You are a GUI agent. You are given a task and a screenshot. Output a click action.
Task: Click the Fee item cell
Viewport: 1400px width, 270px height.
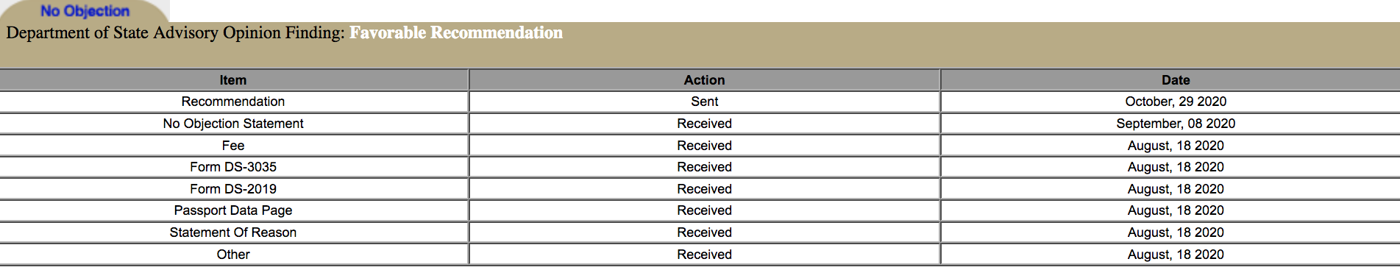pyautogui.click(x=233, y=146)
